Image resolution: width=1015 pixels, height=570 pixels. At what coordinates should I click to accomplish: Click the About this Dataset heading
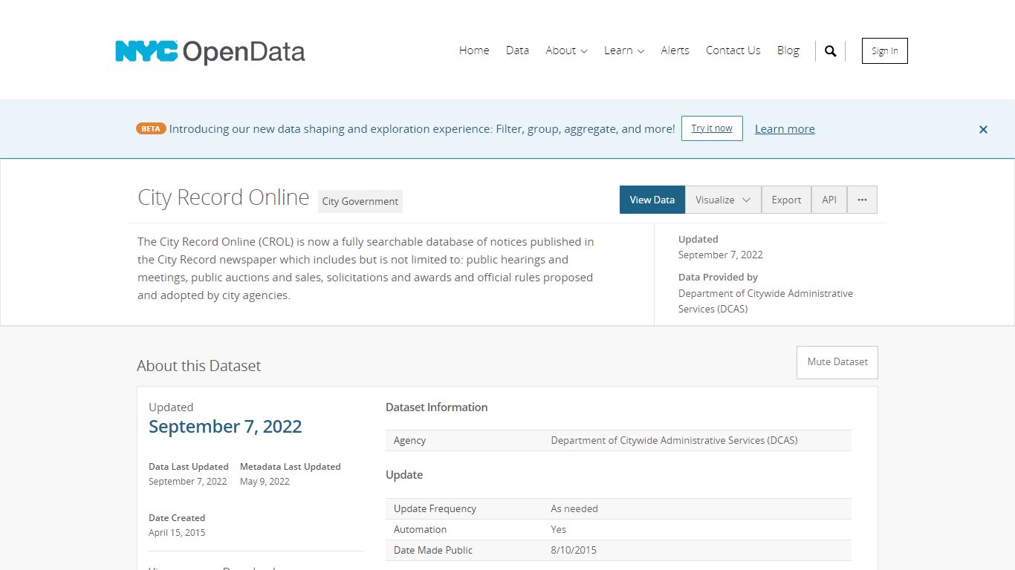coord(199,366)
